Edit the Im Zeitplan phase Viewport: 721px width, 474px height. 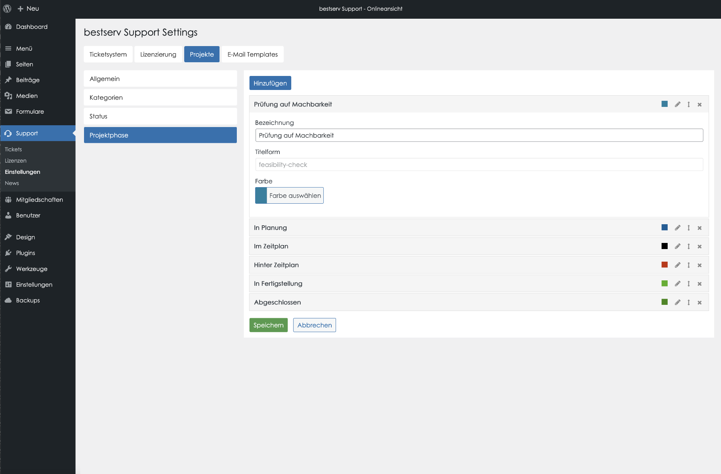tap(678, 247)
